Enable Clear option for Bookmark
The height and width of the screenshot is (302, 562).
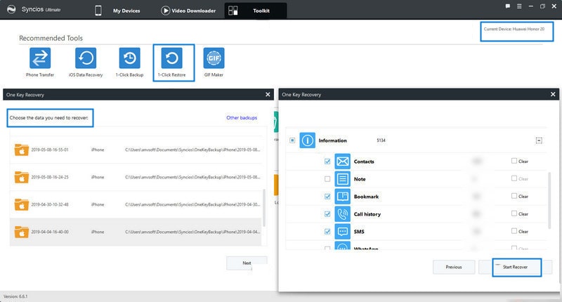(x=514, y=197)
